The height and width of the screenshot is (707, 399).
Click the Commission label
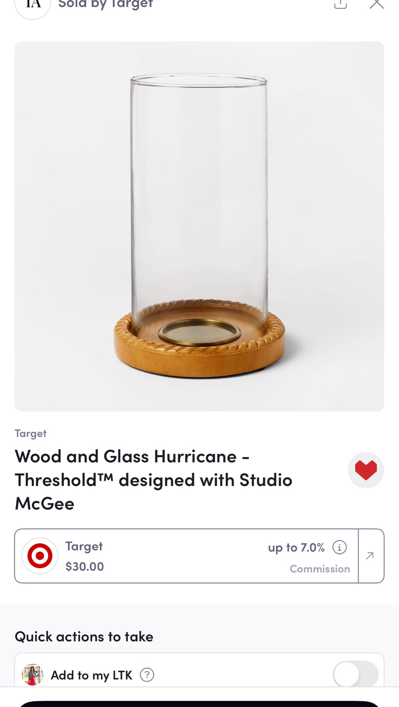point(320,569)
